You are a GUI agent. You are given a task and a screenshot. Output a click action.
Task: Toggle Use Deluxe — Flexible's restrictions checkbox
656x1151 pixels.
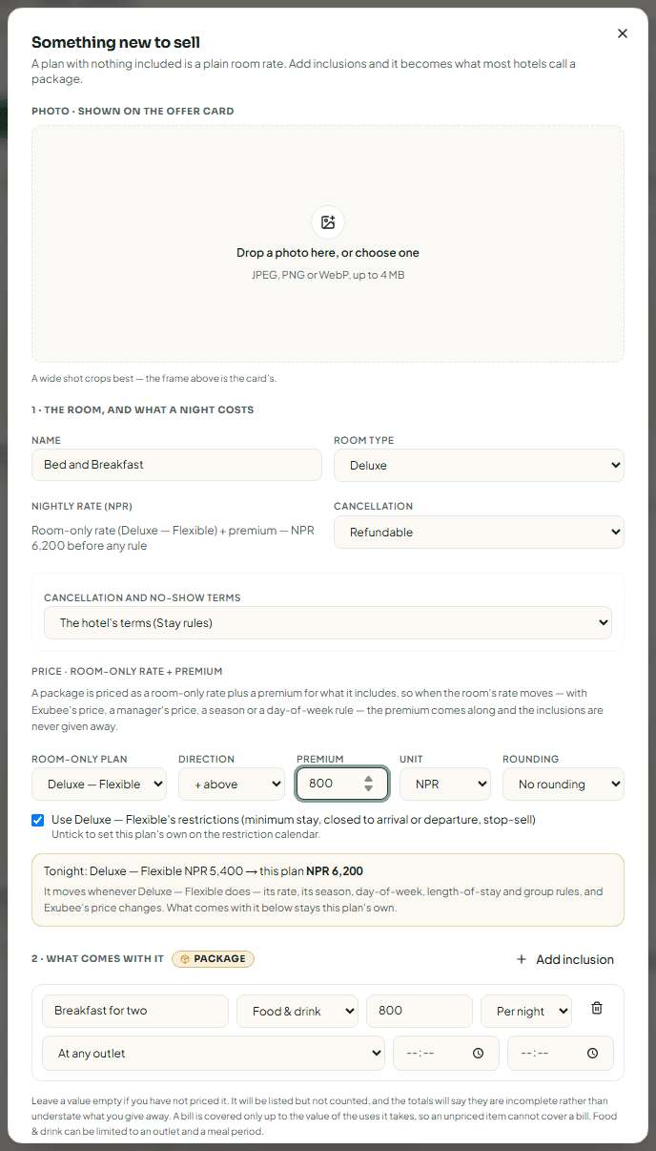point(38,820)
